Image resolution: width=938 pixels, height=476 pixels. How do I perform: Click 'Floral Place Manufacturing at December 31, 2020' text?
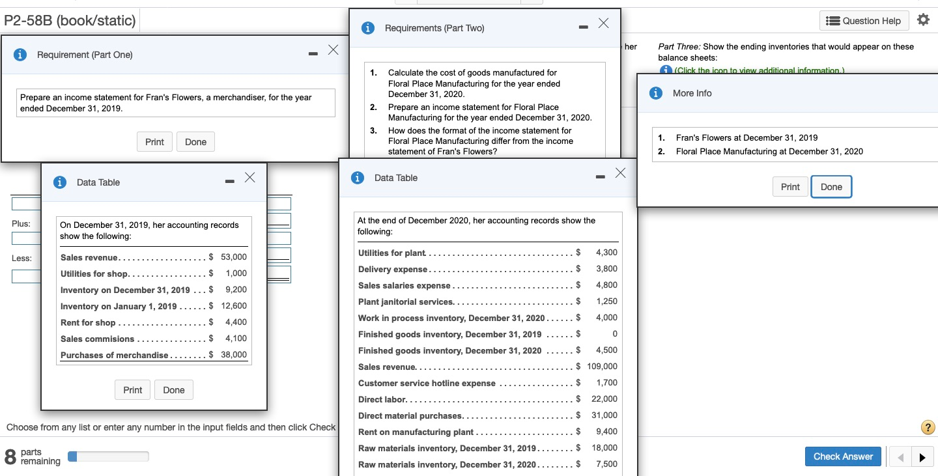pyautogui.click(x=769, y=151)
